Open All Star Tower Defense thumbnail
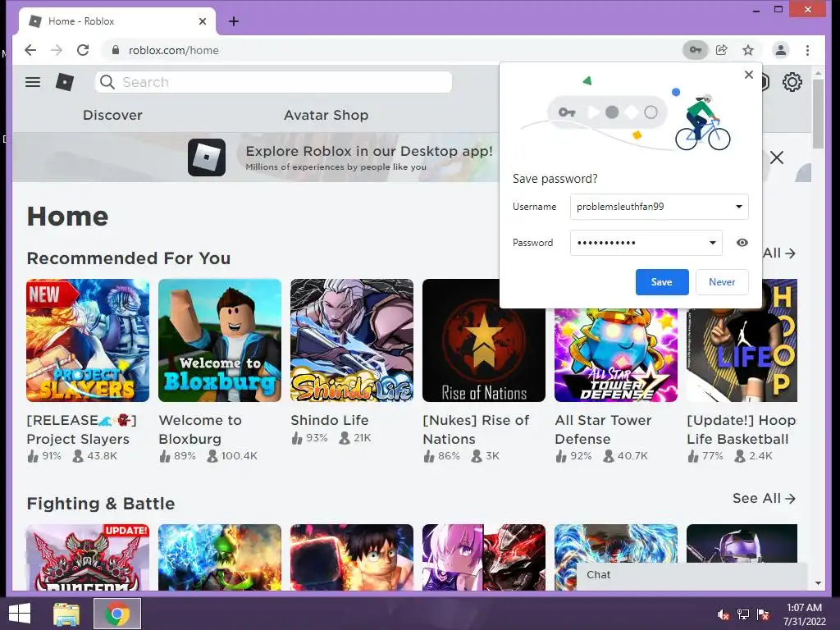Screen dimensions: 840x630 pyautogui.click(x=616, y=354)
